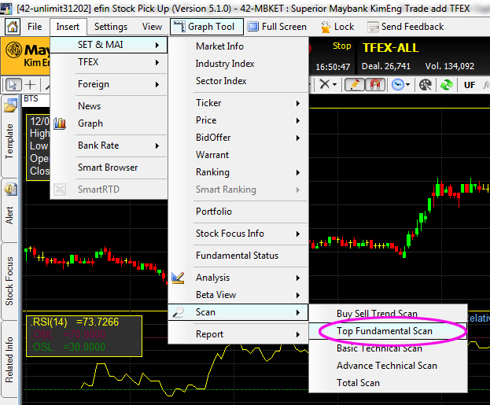Select Top Fundamental Scan
The width and height of the screenshot is (490, 405).
385,331
